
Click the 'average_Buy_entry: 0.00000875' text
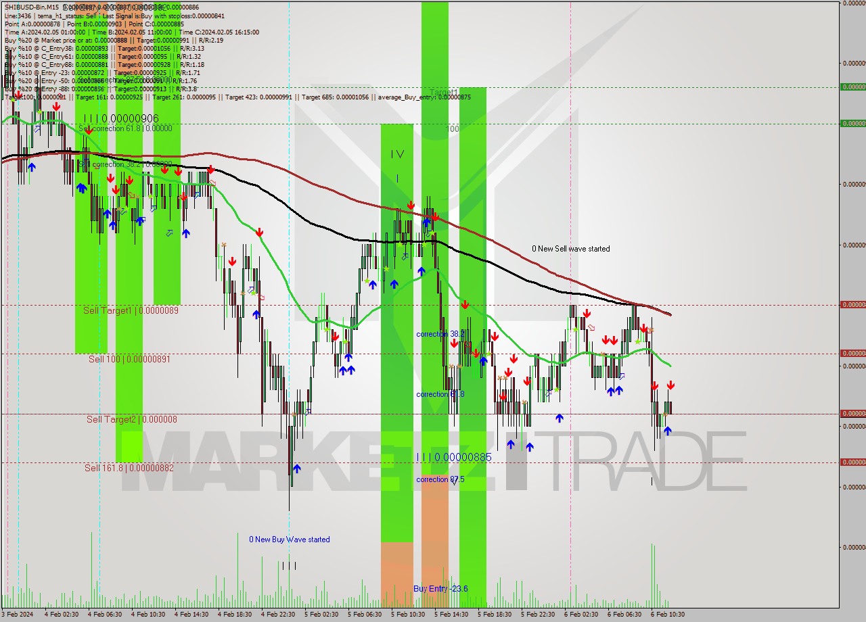click(426, 97)
